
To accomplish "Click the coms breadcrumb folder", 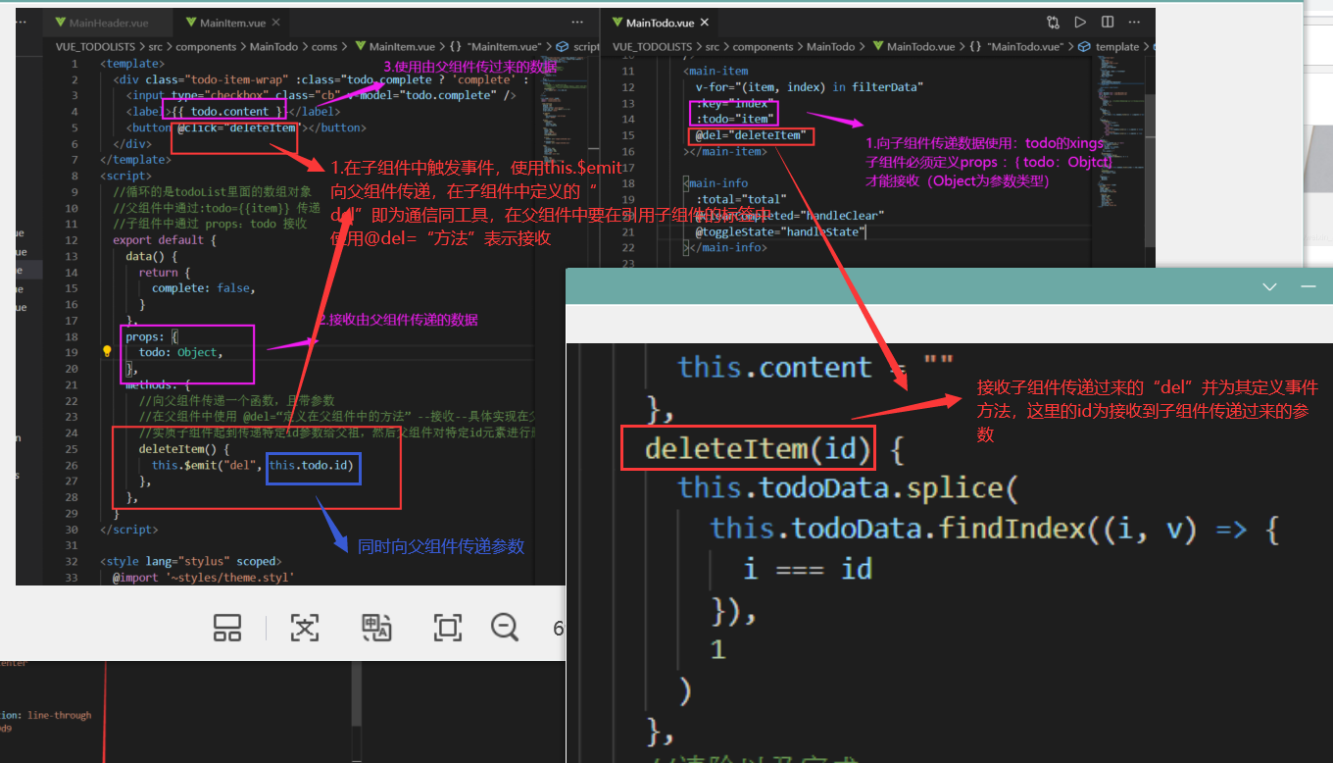I will (x=324, y=46).
